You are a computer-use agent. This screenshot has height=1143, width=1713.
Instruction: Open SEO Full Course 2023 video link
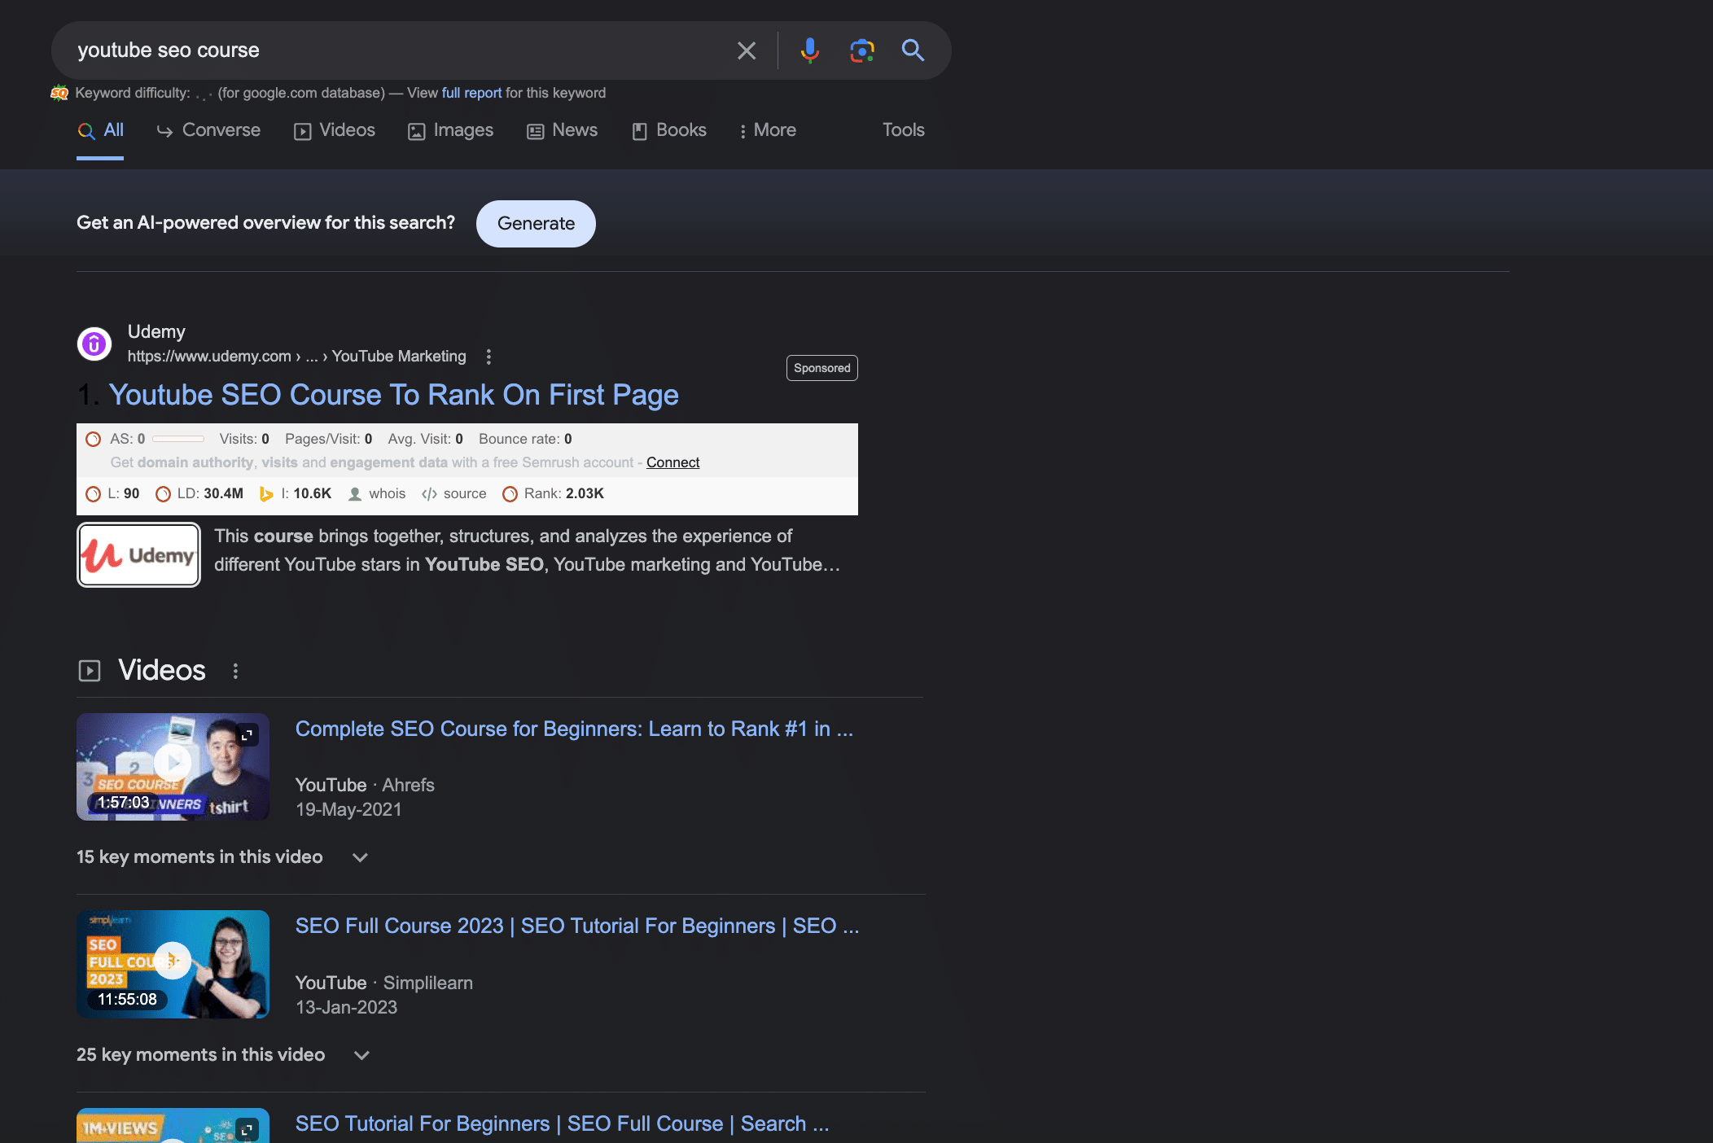tap(576, 926)
